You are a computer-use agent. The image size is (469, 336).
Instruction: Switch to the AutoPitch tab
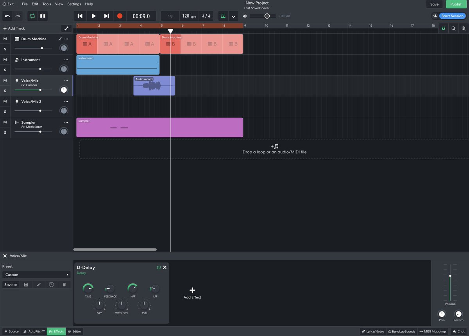click(x=34, y=331)
